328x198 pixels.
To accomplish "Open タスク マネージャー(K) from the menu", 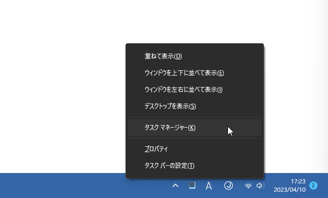I will click(x=195, y=128).
